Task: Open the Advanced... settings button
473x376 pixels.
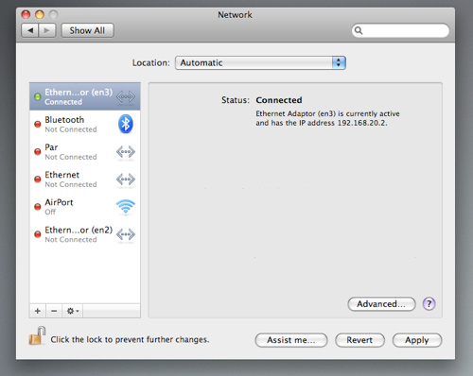Action: (381, 304)
